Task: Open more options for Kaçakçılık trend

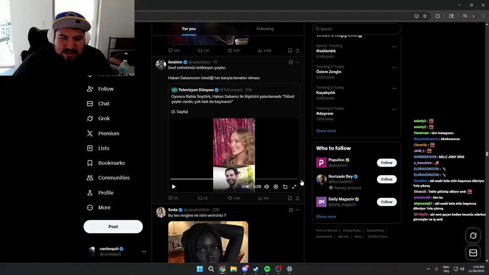Action: point(394,89)
